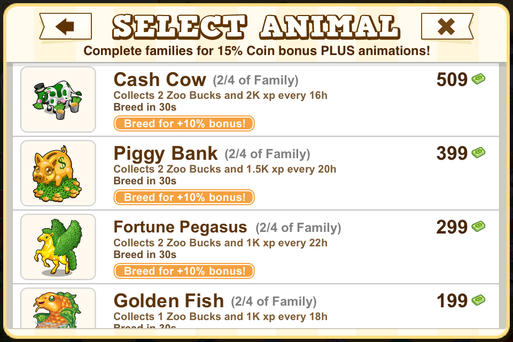Click the Zoo Bucks icon next to 199
This screenshot has height=342, width=513.
click(x=478, y=300)
